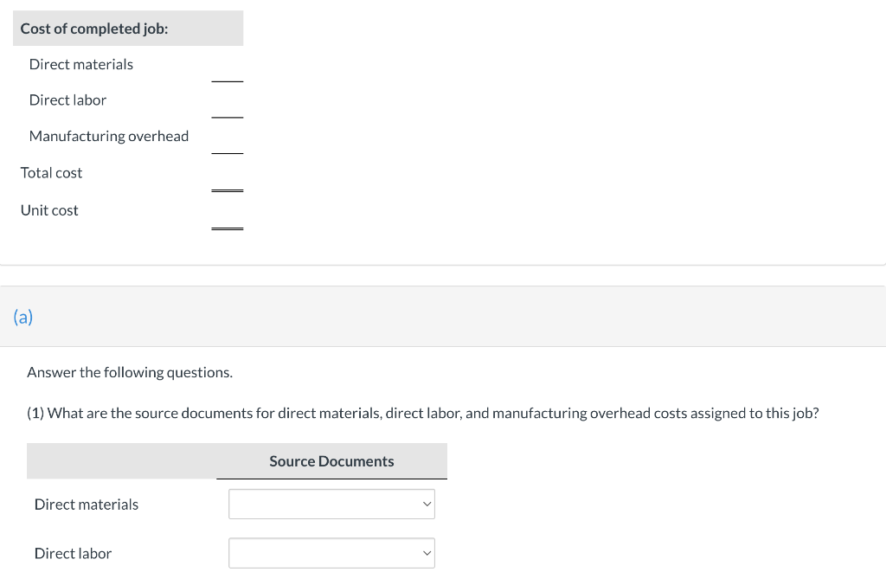Click the Direct materials amount blank
The height and width of the screenshot is (585, 886).
pos(228,80)
